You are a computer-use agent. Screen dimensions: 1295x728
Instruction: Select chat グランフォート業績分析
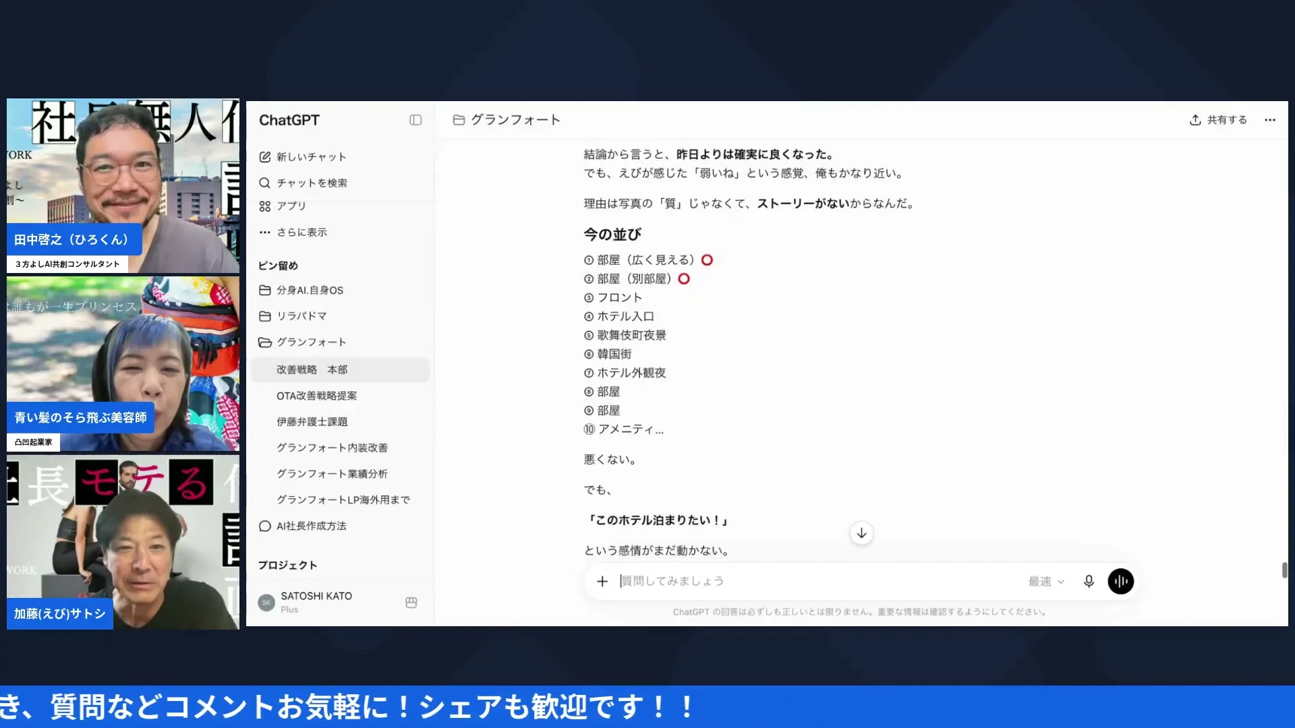coord(341,475)
